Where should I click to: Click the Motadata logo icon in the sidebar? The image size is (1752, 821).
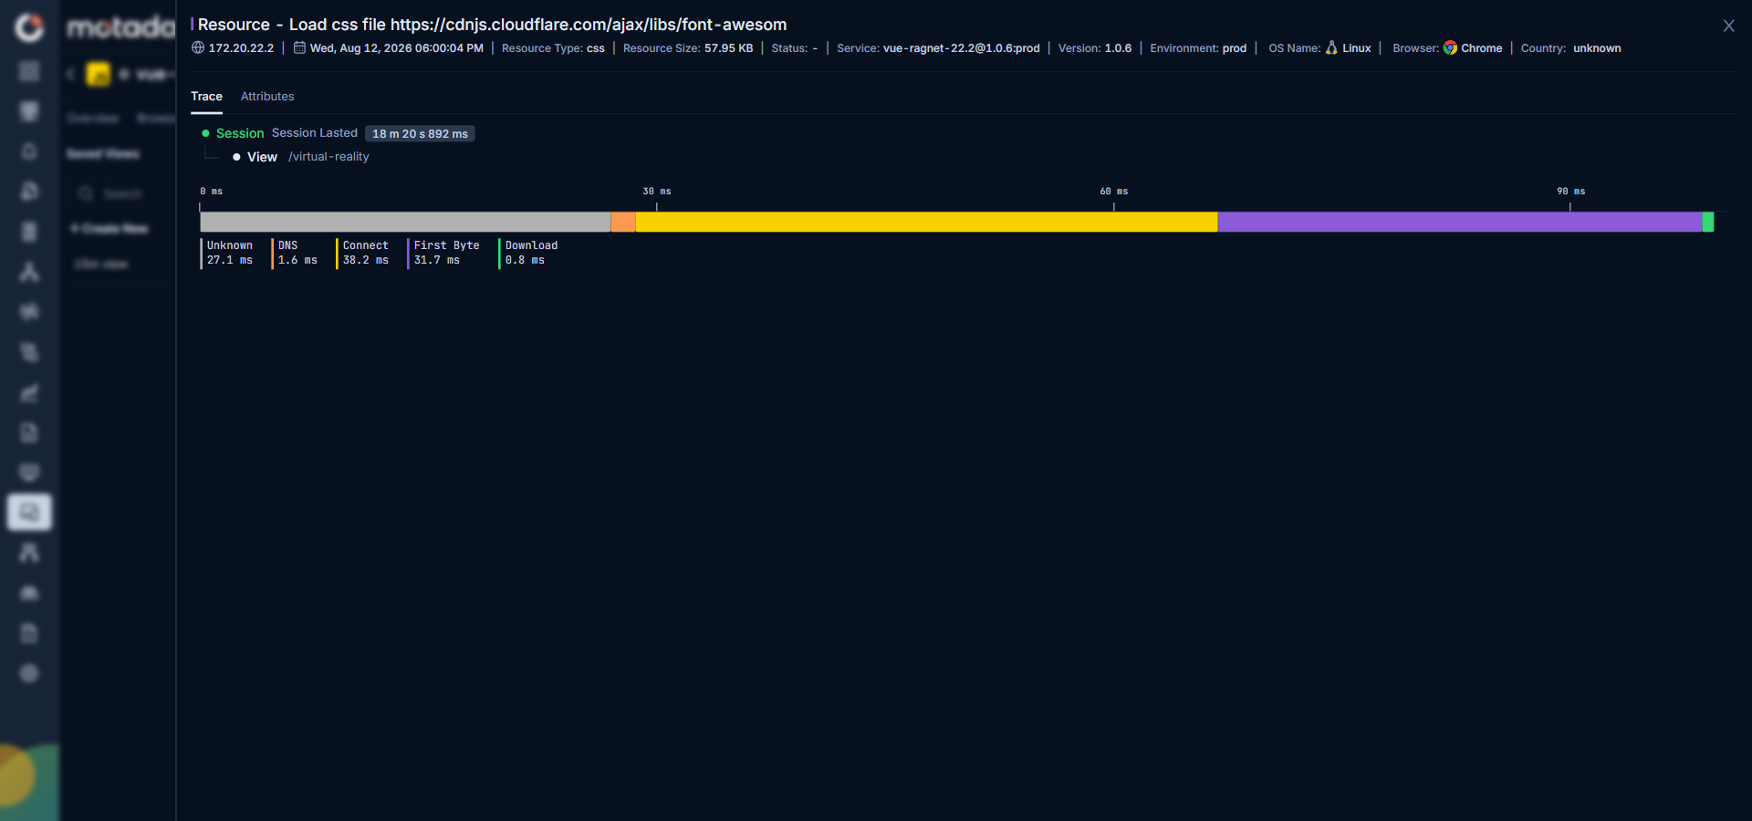click(x=29, y=27)
